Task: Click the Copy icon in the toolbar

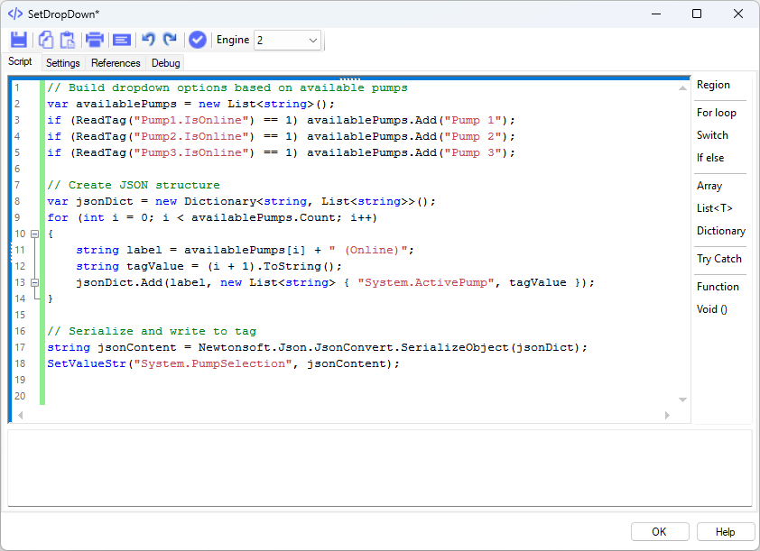Action: point(45,40)
